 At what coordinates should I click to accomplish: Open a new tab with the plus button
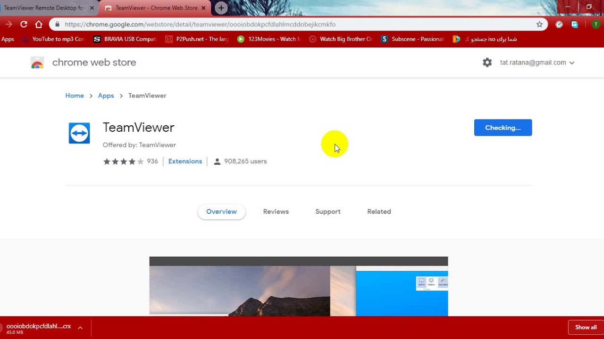221,8
